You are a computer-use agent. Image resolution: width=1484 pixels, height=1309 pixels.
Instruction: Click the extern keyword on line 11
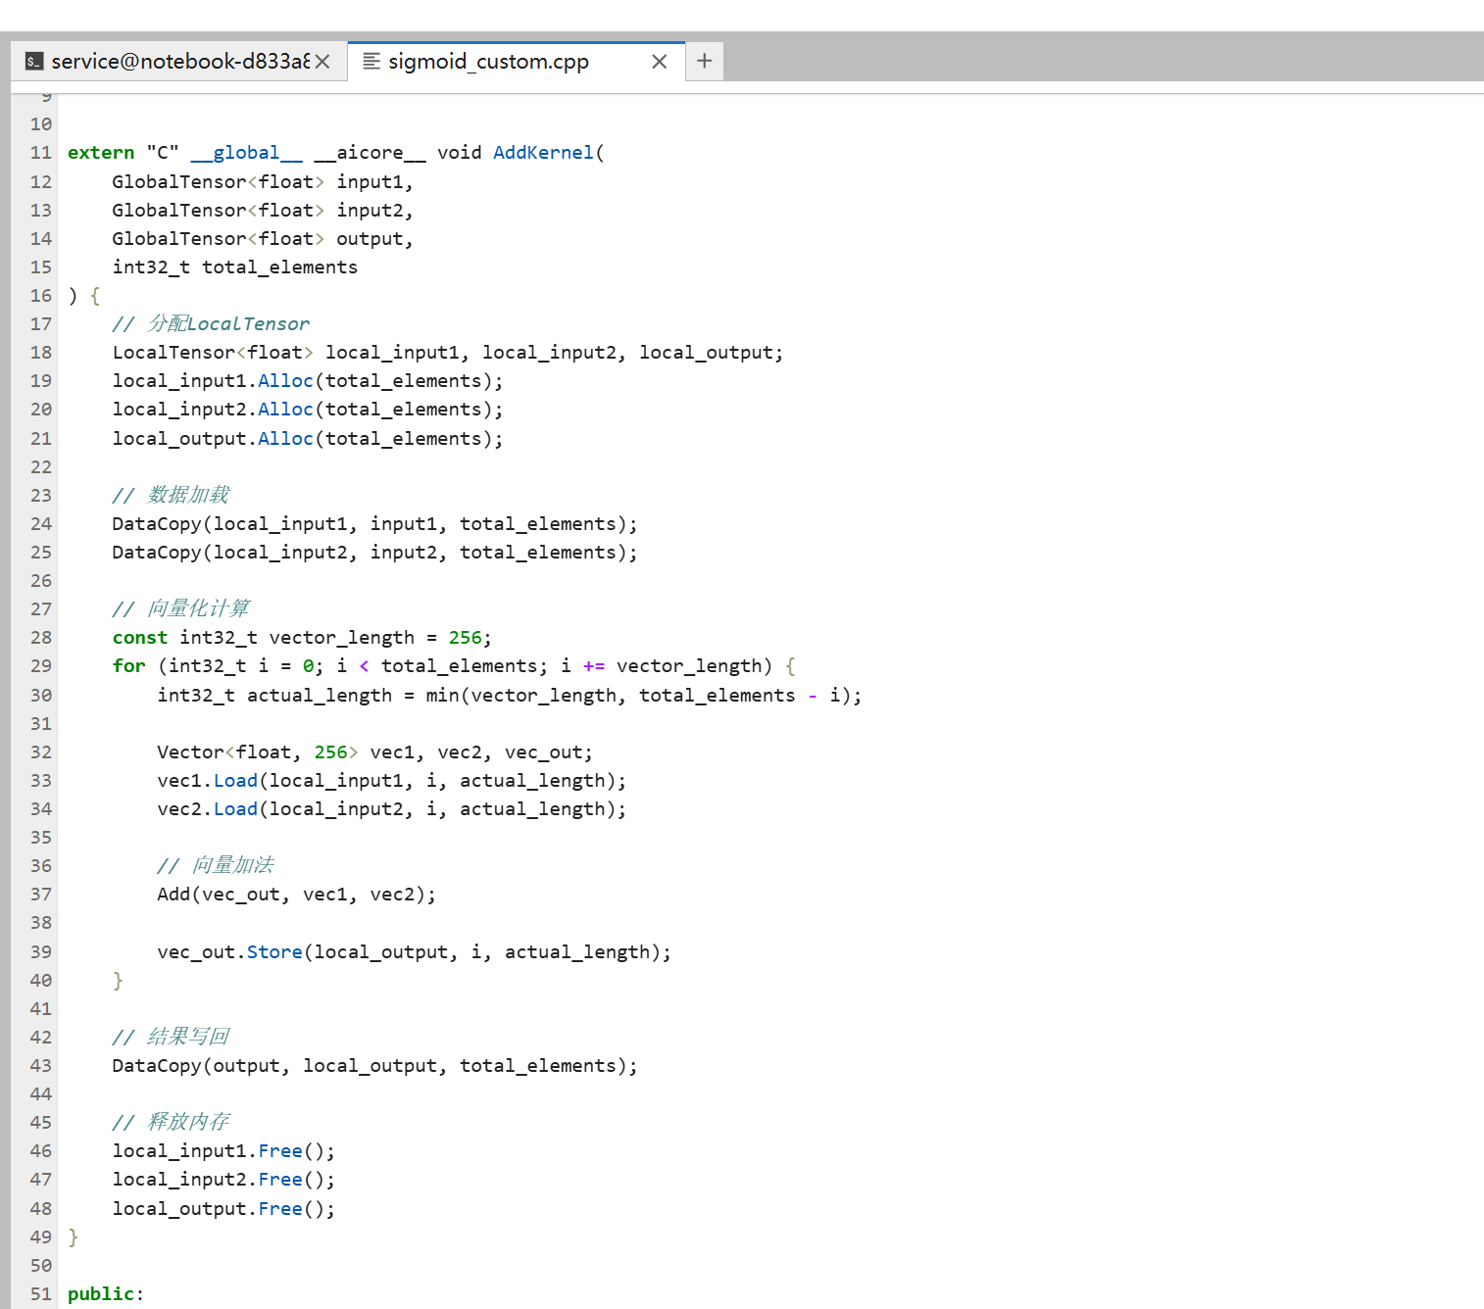click(101, 153)
